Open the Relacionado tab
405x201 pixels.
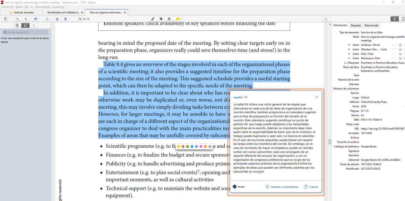tap(371, 25)
